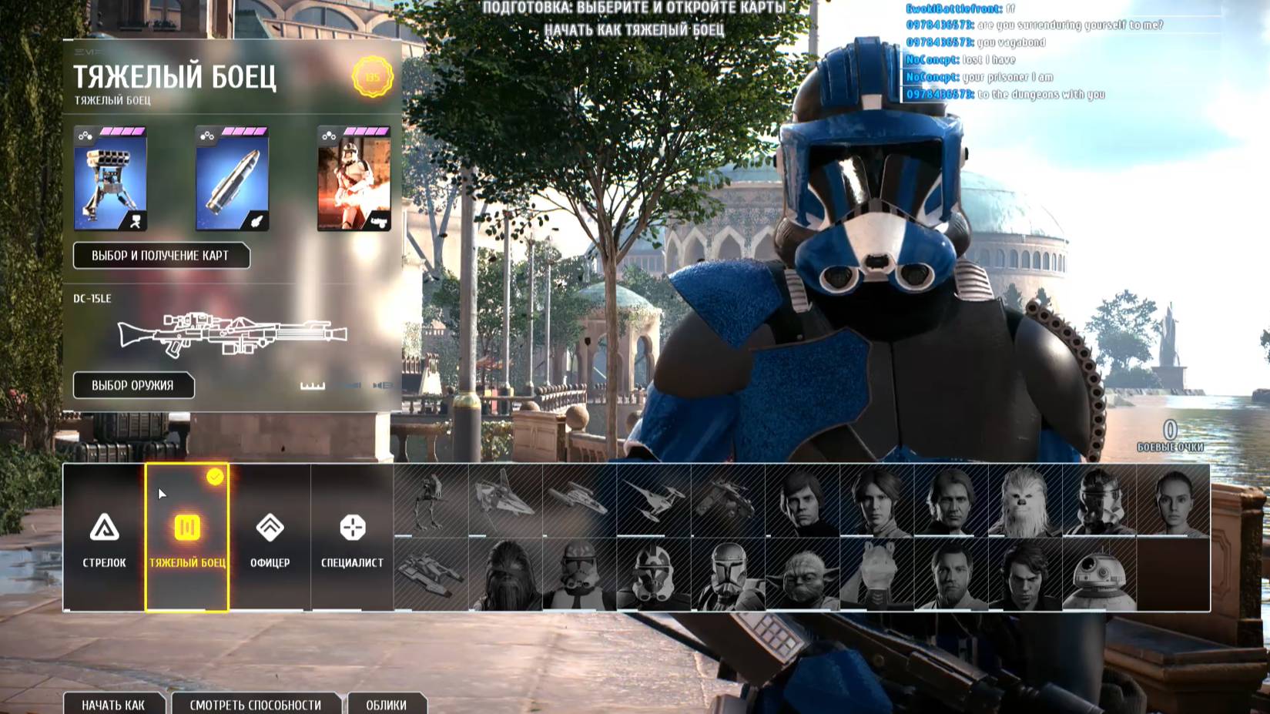1270x714 pixels.
Task: Click the DC-15LE weapon name label
Action: 92,299
